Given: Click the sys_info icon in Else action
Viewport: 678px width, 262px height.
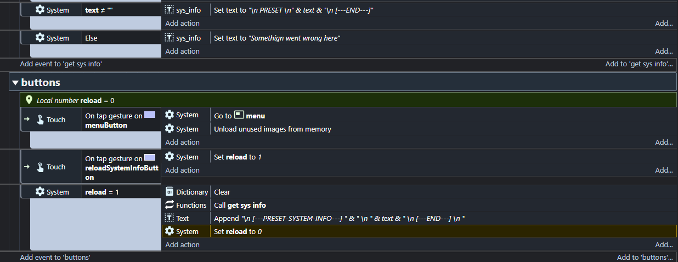Looking at the screenshot, I should (x=169, y=38).
